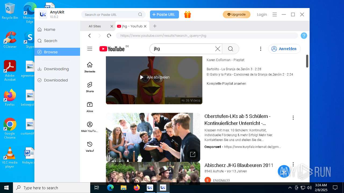The height and width of the screenshot is (193, 344).
Task: Click the AnyUkit logo icon
Action: click(x=43, y=14)
